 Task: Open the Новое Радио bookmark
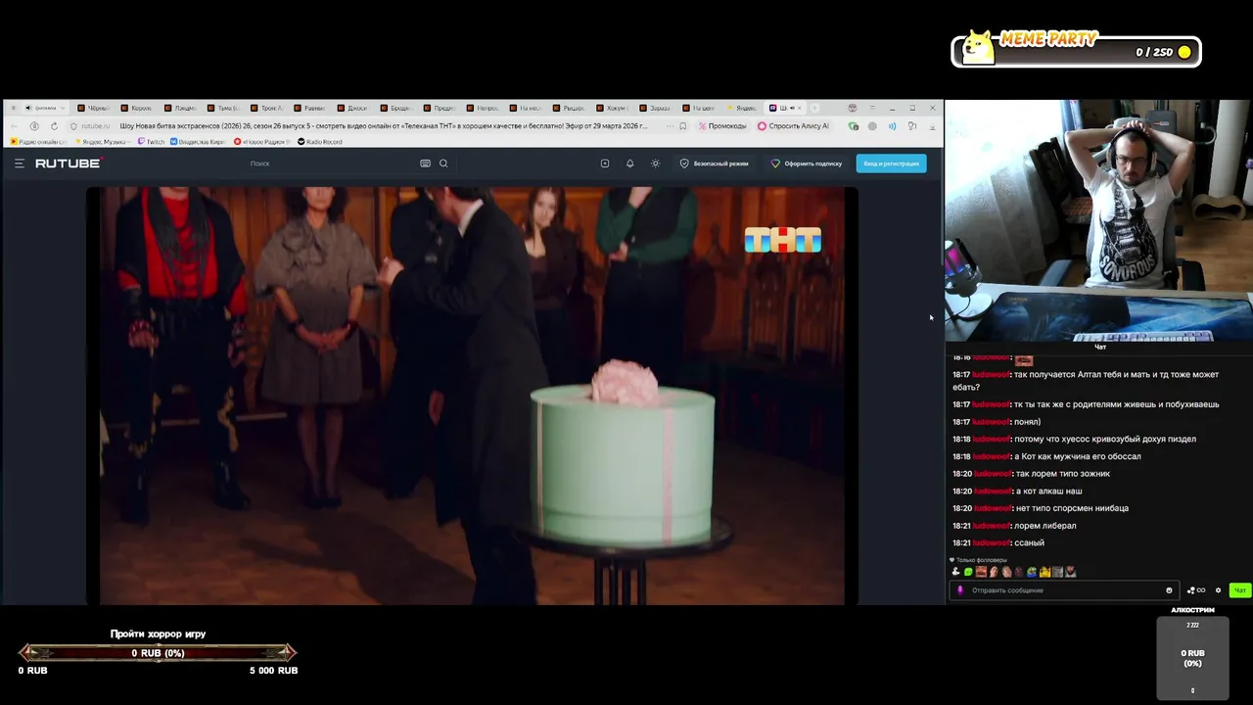coord(261,142)
